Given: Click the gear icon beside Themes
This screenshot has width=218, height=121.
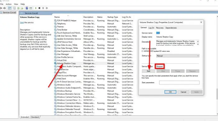Looking at the screenshot, I should pyautogui.click(x=55, y=27).
